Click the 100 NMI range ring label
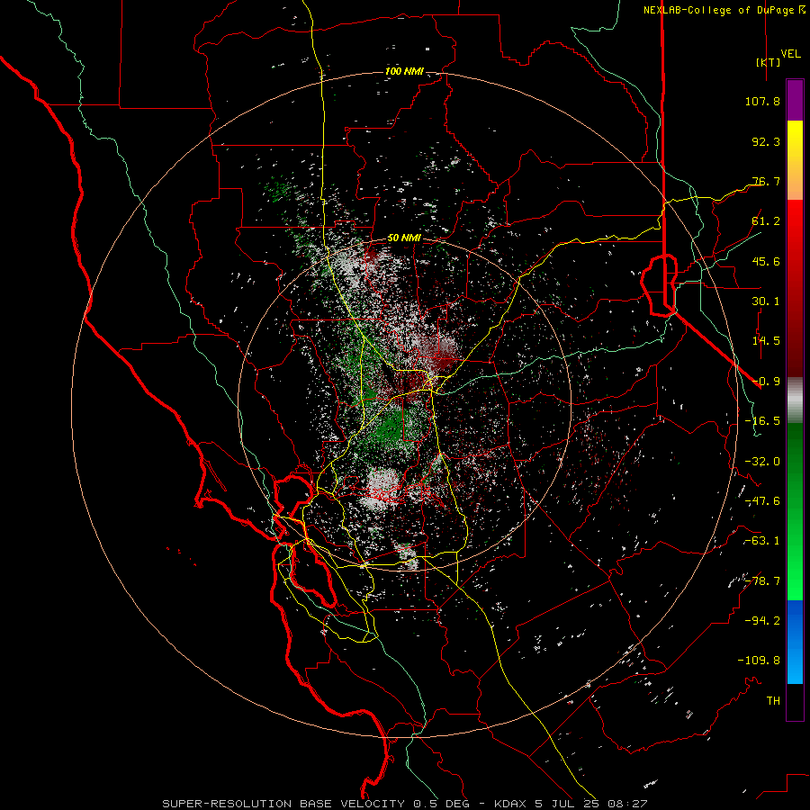This screenshot has height=810, width=810. [404, 71]
